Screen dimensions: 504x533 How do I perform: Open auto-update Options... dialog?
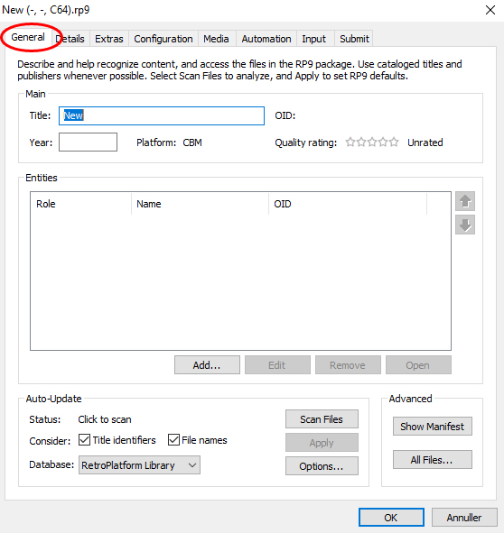322,466
